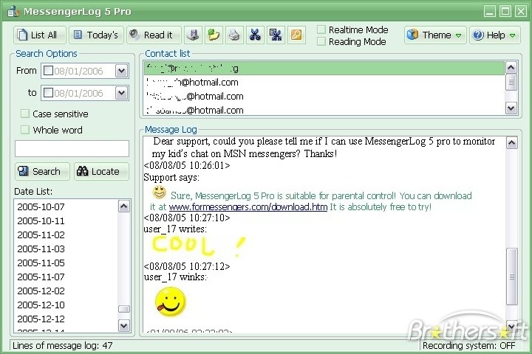Select date 2005-10-11 in Date List
This screenshot has width=532, height=354.
(41, 221)
